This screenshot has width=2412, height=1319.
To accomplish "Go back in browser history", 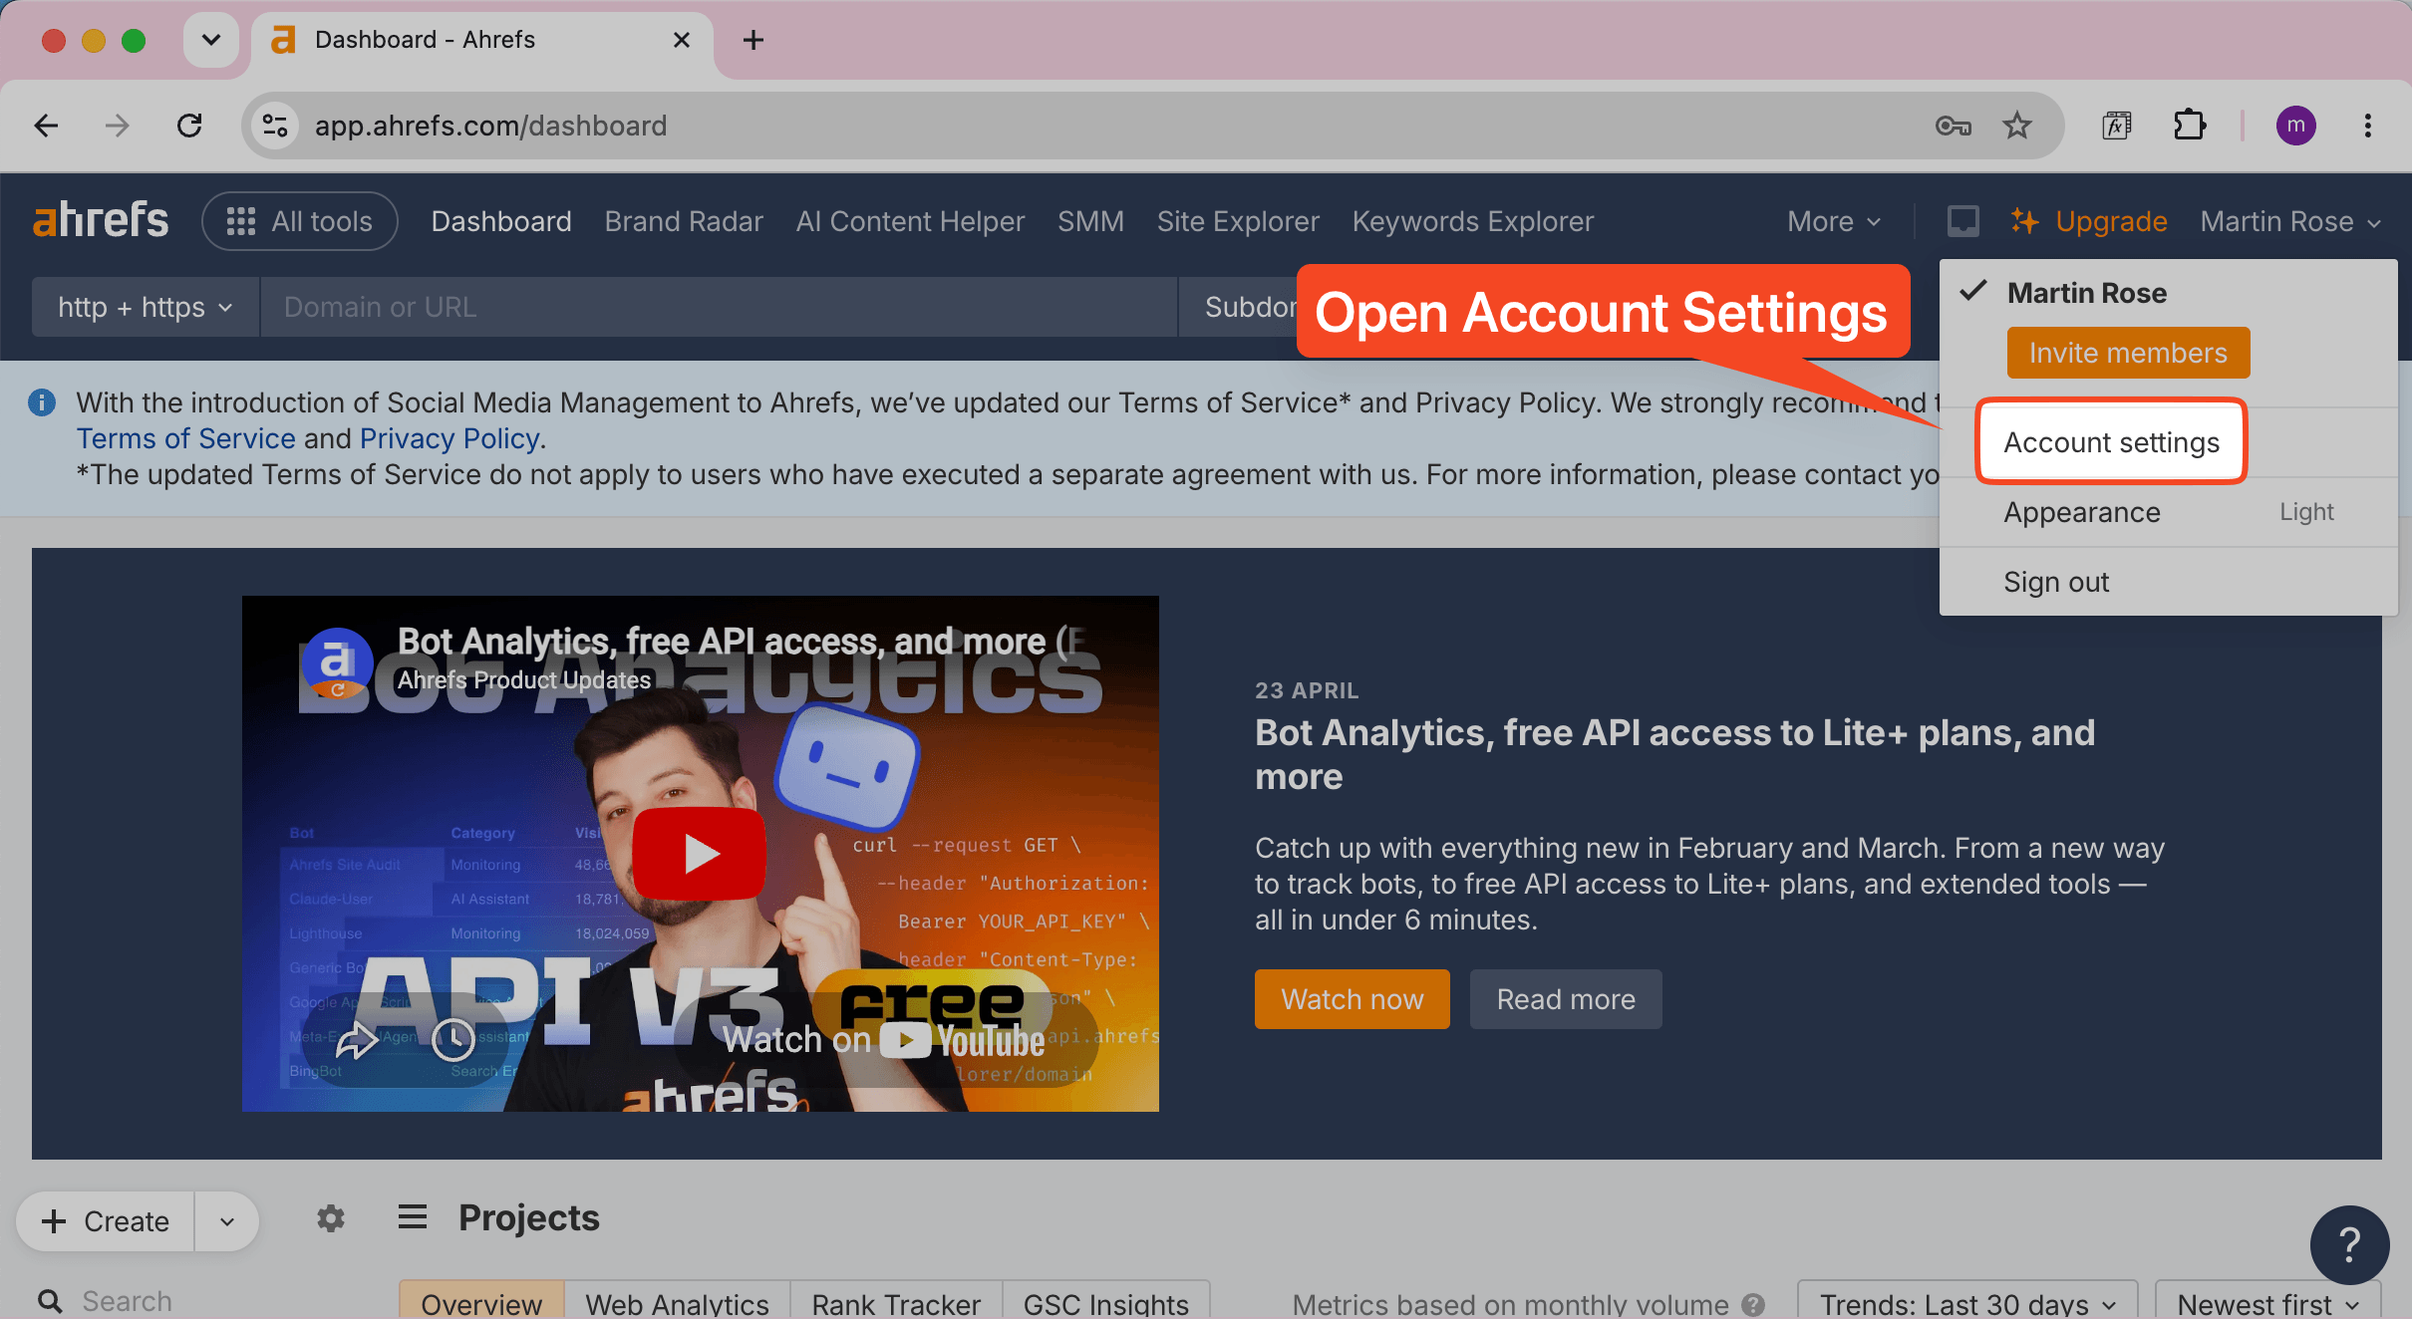I will (46, 126).
